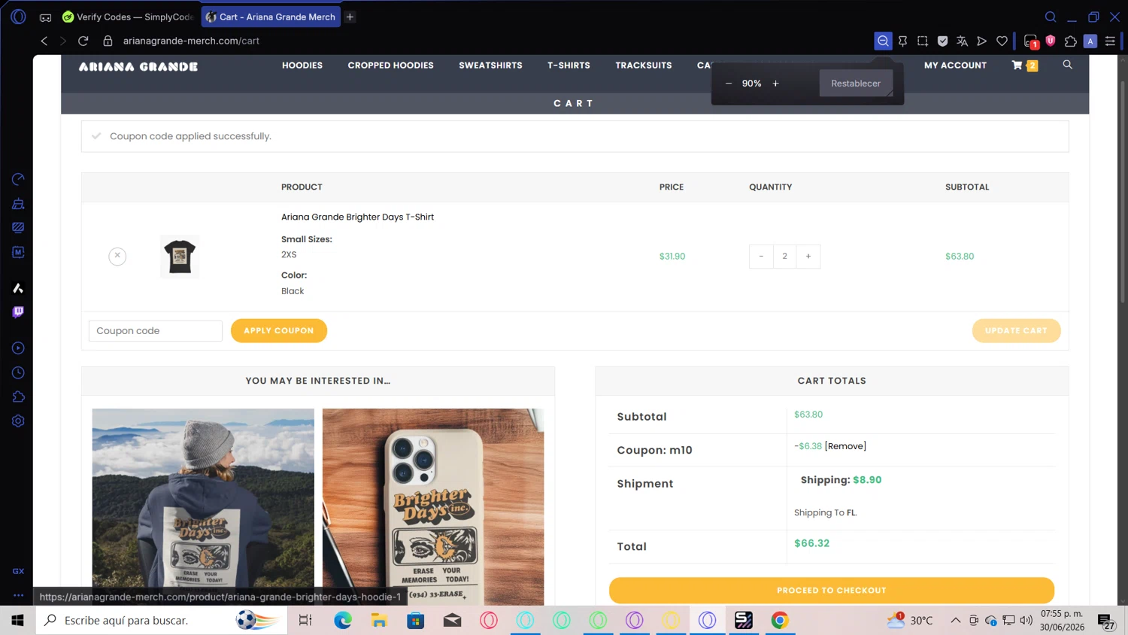Viewport: 1128px width, 635px height.
Task: Open the browser extensions puzzle toolbar icon
Action: click(x=1070, y=41)
